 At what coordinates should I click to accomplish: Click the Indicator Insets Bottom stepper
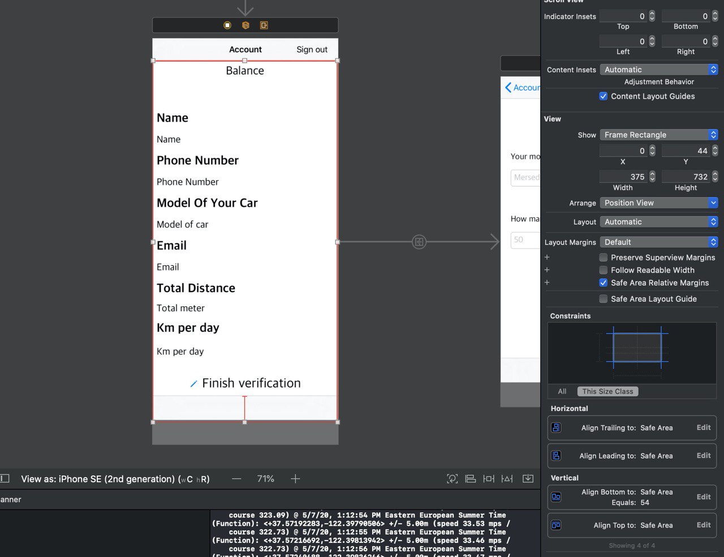tap(715, 16)
